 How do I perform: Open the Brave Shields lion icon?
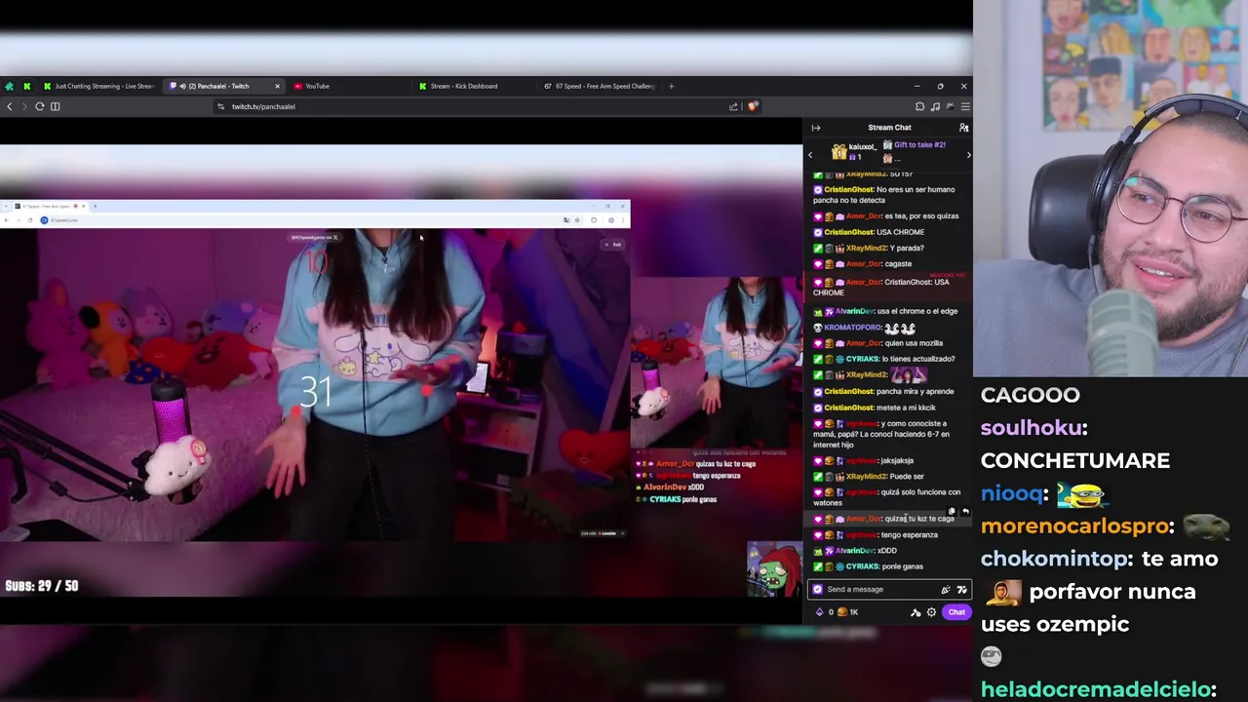coord(753,106)
